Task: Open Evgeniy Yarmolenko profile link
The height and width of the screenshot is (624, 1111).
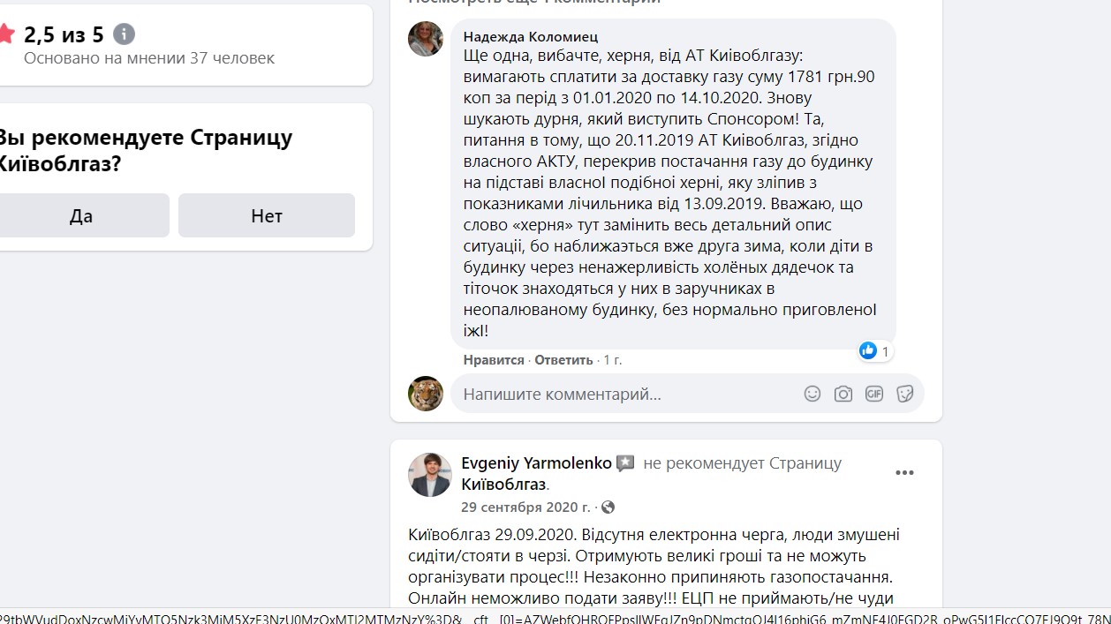Action: tap(536, 463)
